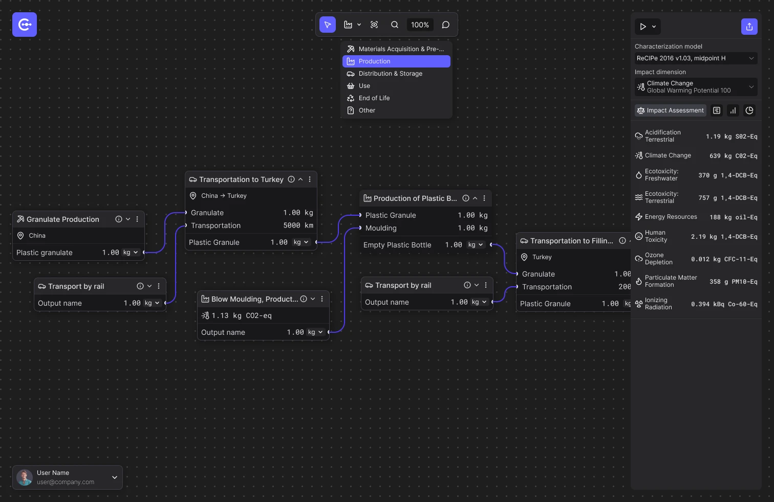
Task: Open info icon on Blow Moulding node
Action: 304,299
